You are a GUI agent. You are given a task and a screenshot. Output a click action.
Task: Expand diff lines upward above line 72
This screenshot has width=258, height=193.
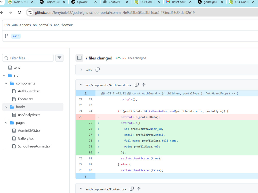[86, 93]
